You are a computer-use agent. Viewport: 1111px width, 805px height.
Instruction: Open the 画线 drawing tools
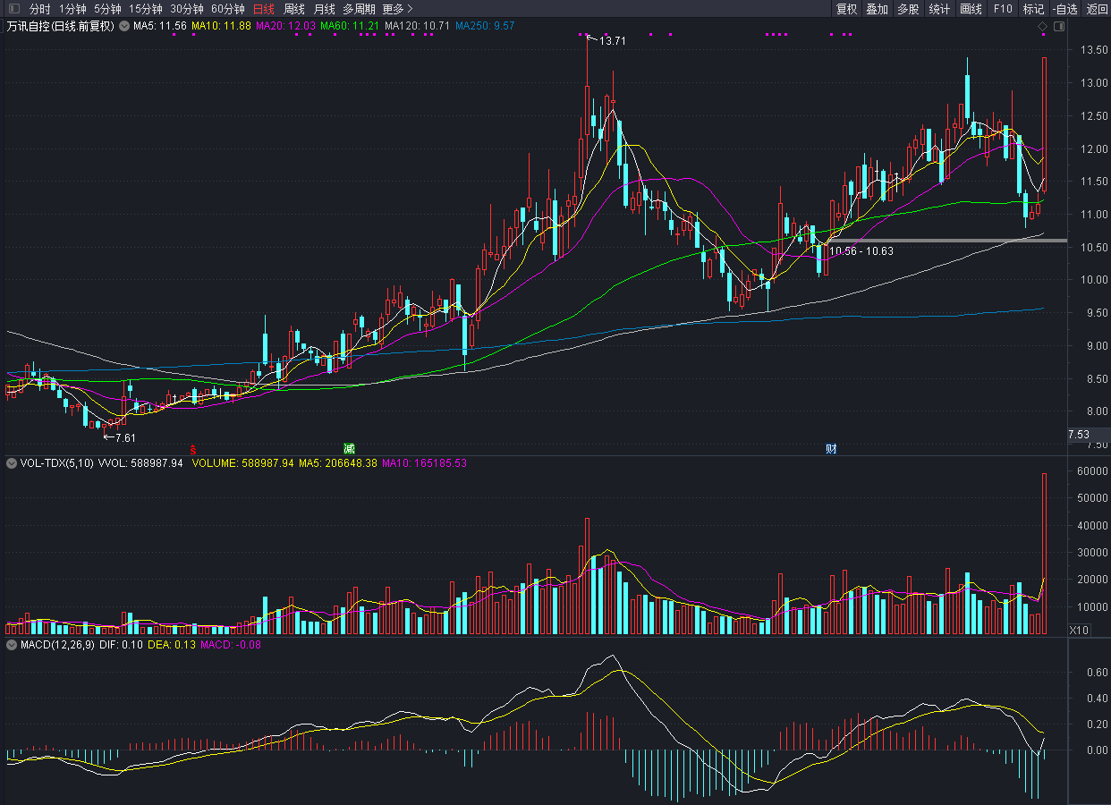click(971, 9)
